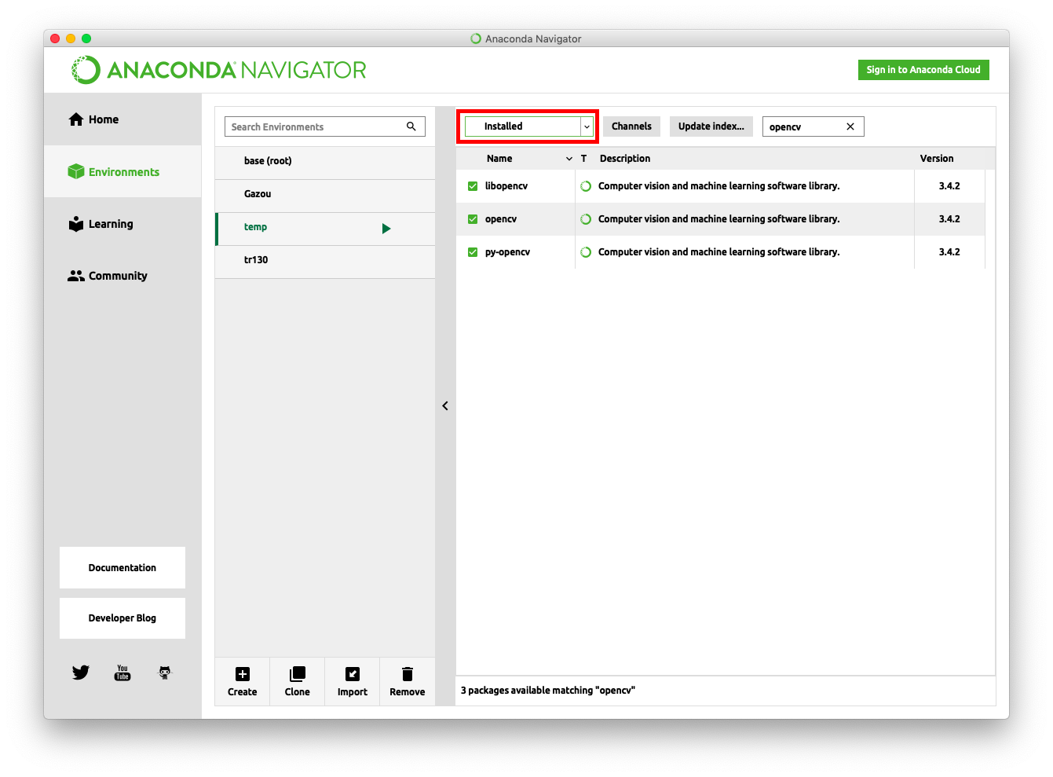Click the Update index... button

point(711,126)
